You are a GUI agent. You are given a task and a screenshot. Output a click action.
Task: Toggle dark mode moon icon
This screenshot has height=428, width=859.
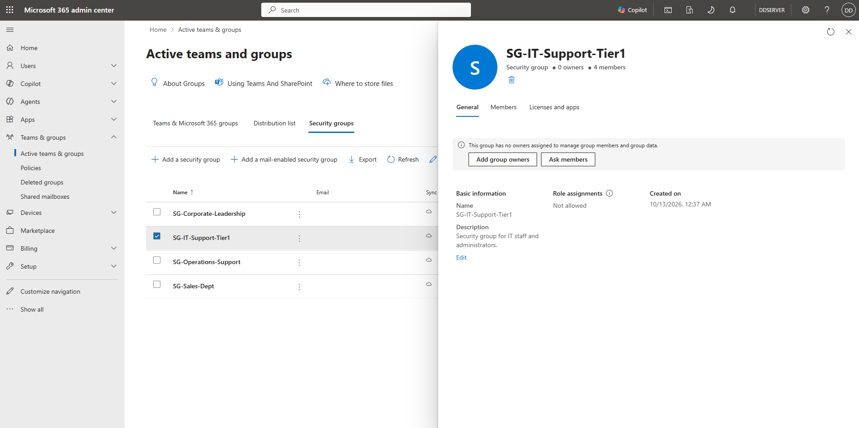tap(711, 10)
